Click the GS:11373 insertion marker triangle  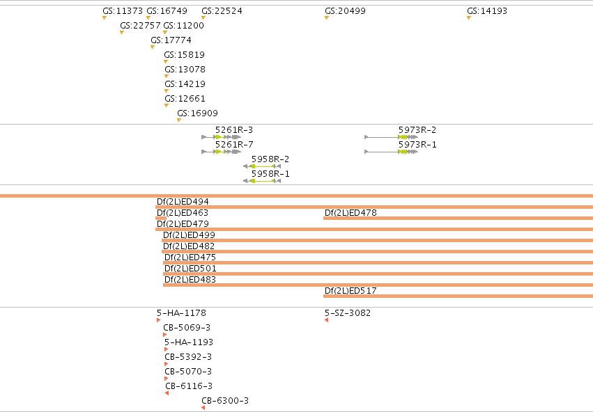pos(105,18)
